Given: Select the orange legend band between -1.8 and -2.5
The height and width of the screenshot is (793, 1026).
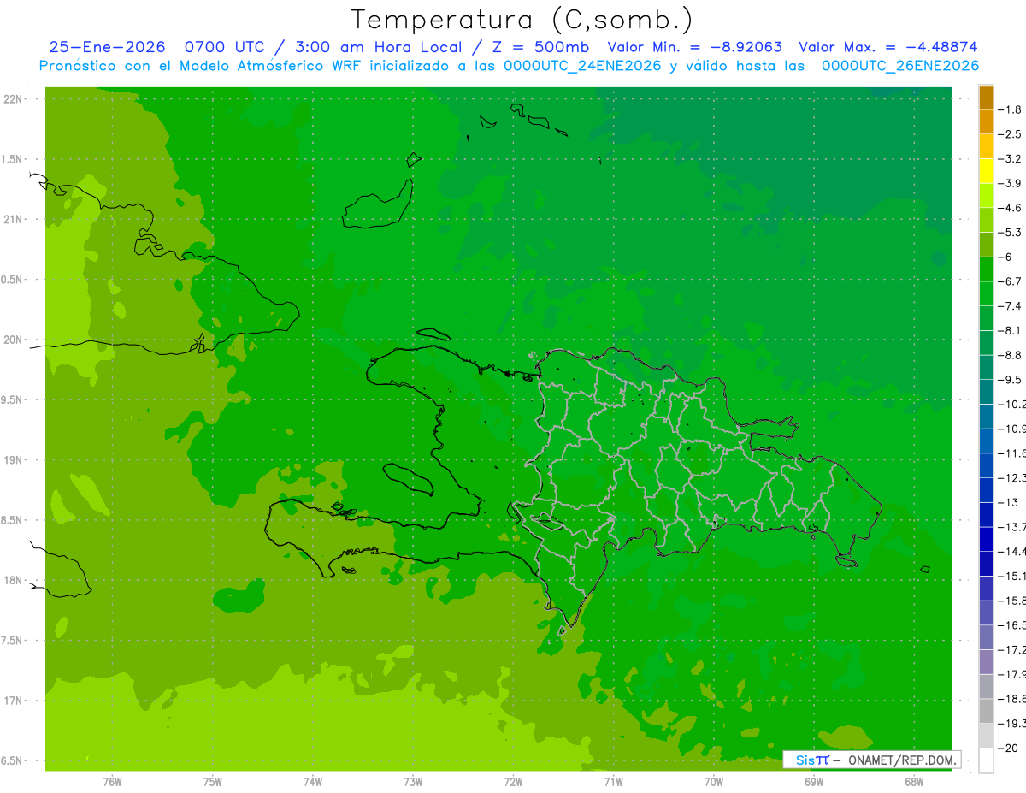Looking at the screenshot, I should 986,121.
